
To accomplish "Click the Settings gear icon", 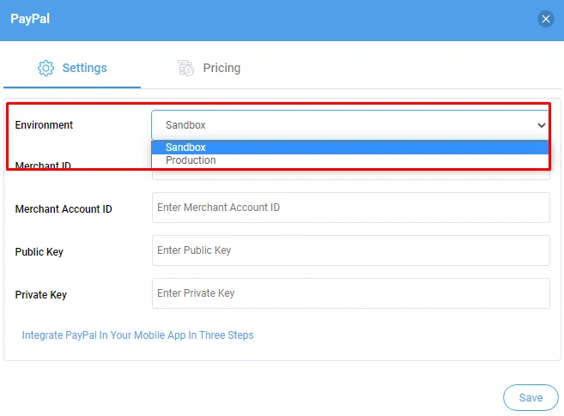I will [x=45, y=68].
